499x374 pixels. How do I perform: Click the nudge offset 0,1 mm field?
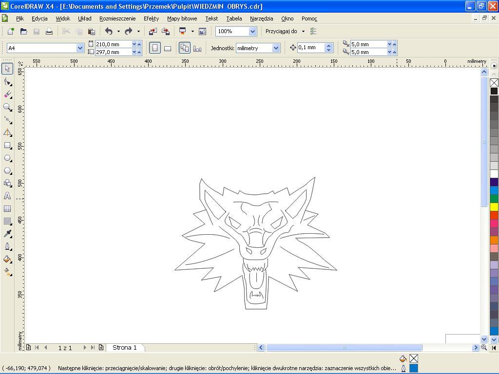click(x=311, y=48)
